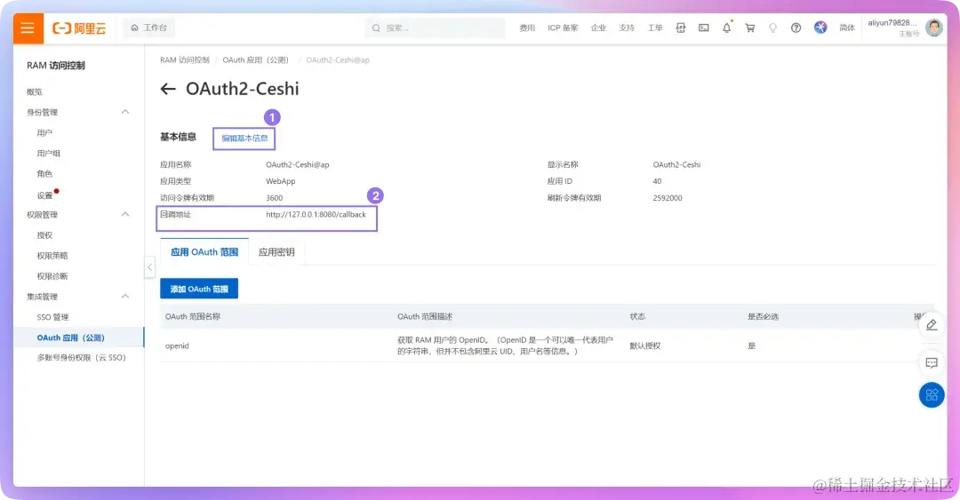Open 多账号身份权限（云 SSO） in sidebar

(81, 357)
